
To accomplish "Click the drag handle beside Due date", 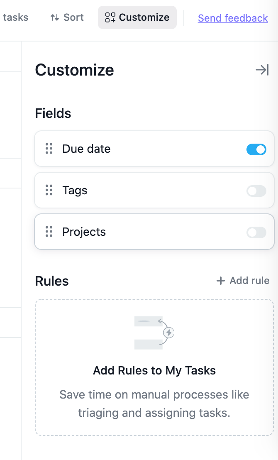I will tap(49, 149).
